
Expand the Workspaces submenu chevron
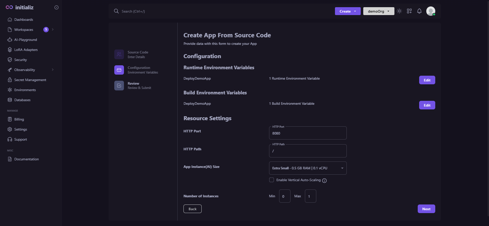pos(53,30)
